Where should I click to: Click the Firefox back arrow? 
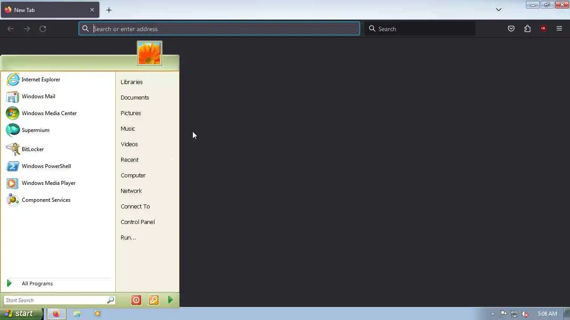(x=11, y=29)
